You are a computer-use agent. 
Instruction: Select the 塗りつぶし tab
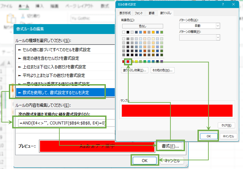pyautogui.click(x=166, y=13)
